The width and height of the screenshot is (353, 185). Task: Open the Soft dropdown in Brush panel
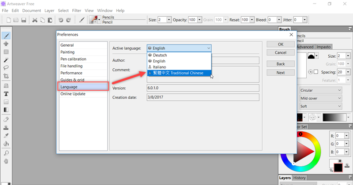pos(320,106)
